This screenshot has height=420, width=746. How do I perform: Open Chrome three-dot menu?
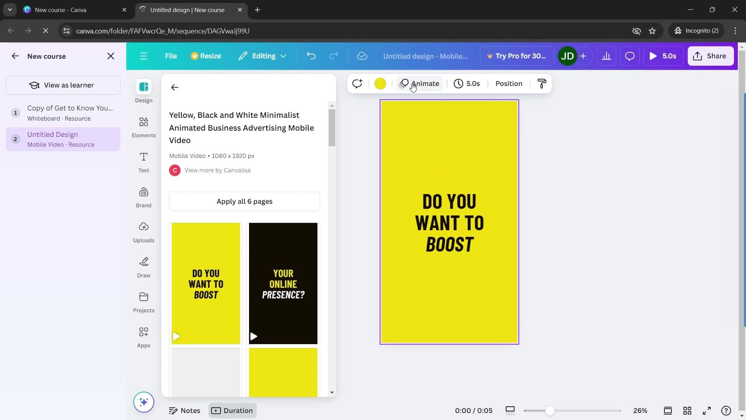point(735,31)
